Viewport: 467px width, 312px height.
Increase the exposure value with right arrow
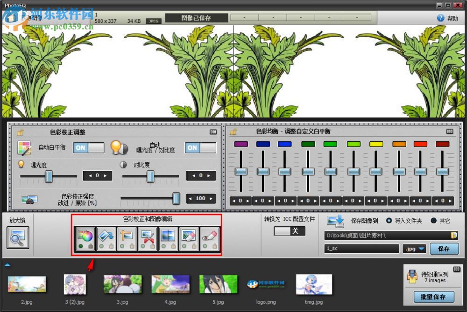(x=106, y=176)
